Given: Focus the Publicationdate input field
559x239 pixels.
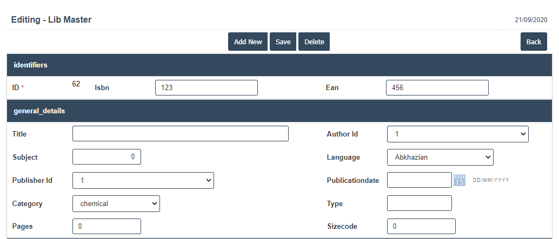Looking at the screenshot, I should coord(419,180).
